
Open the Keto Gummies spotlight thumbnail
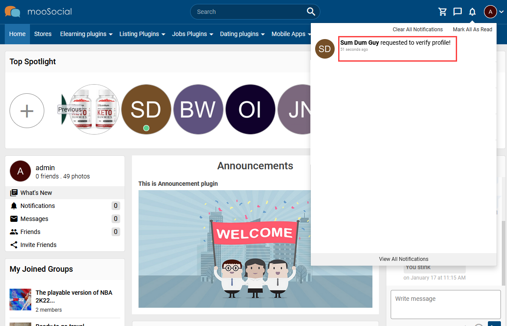[94, 109]
